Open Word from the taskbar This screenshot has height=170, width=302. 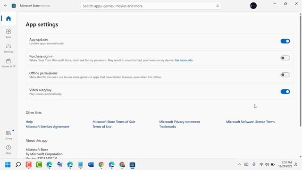(x=91, y=165)
